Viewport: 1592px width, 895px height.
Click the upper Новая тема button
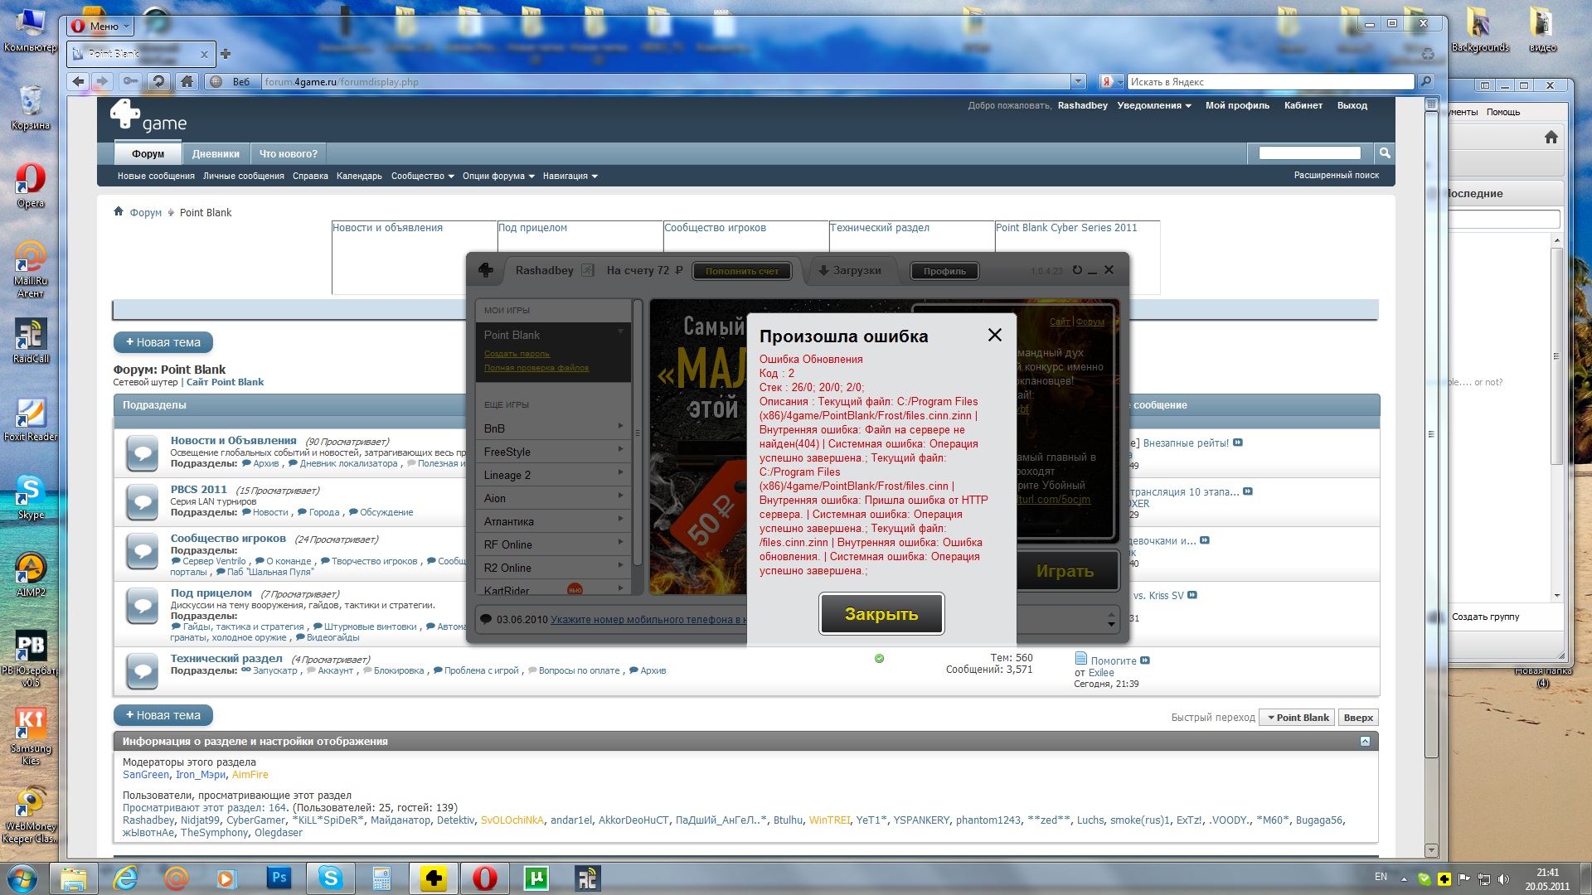click(163, 342)
